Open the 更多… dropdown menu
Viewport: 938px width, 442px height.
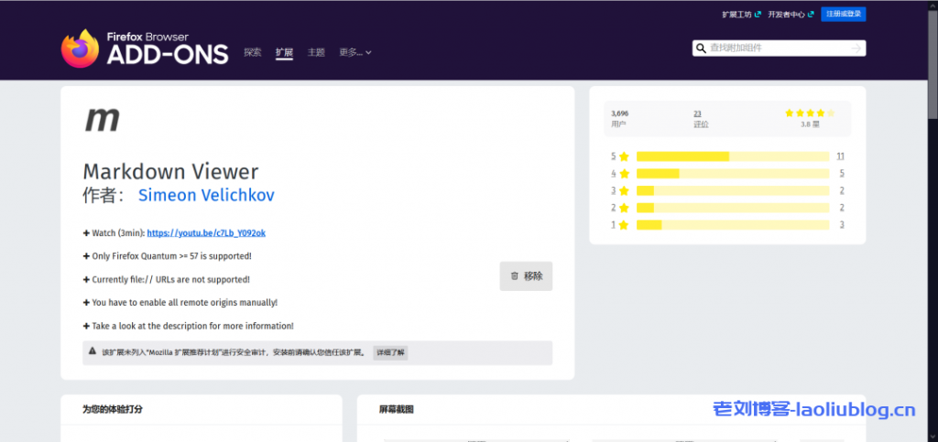(x=354, y=52)
